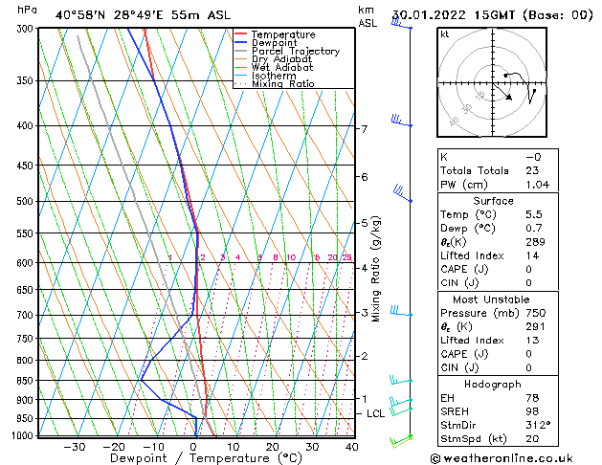Click the wind barb at 400 hPa
The width and height of the screenshot is (602, 465).
[x=402, y=121]
